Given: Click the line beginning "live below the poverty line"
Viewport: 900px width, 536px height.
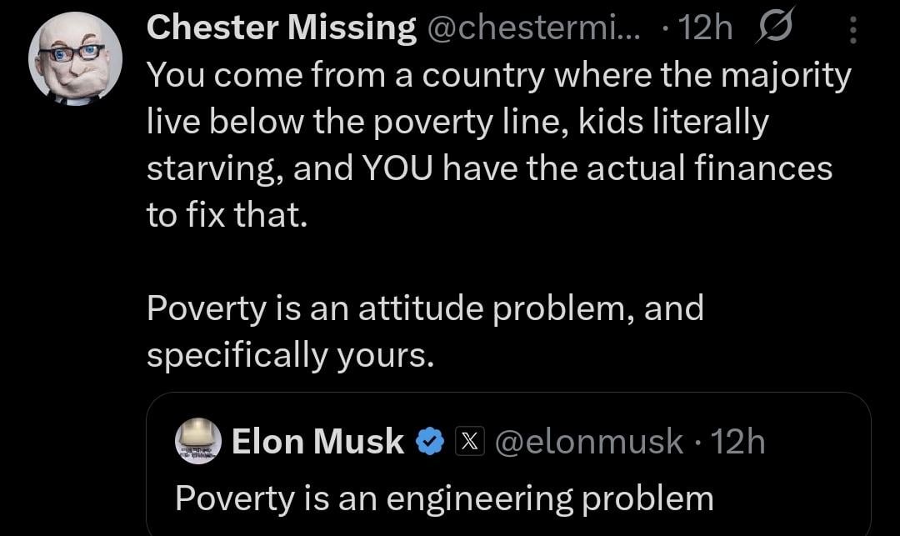Looking at the screenshot, I should tap(457, 123).
